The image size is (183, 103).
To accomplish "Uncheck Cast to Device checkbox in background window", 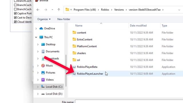I will pos(15,17).
